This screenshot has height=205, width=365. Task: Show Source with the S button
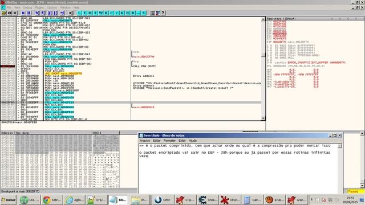pos(144,13)
